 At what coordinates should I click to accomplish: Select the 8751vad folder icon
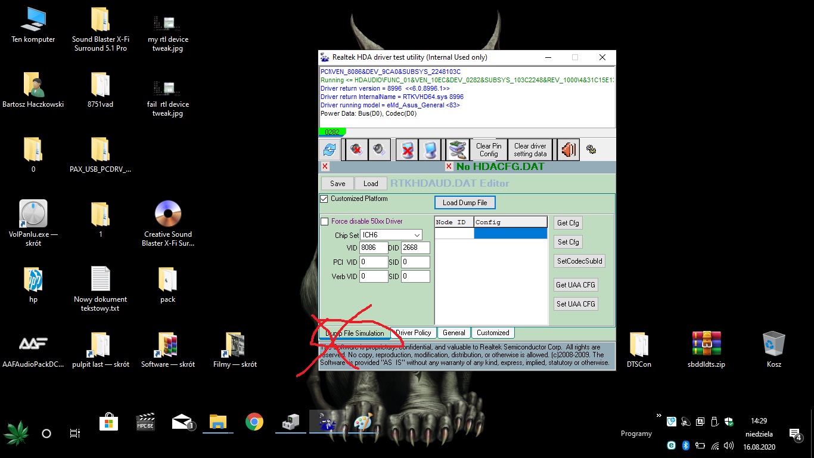101,90
